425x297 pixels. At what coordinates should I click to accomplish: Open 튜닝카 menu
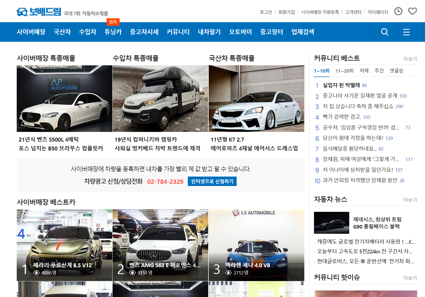tap(113, 32)
